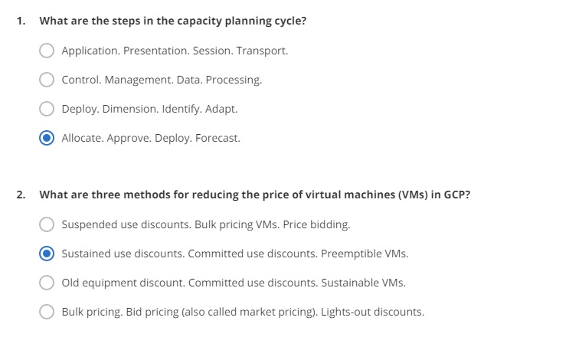Select the radio button for Application. Presentation. Session. Transport.
The width and height of the screenshot is (569, 337).
coord(47,51)
